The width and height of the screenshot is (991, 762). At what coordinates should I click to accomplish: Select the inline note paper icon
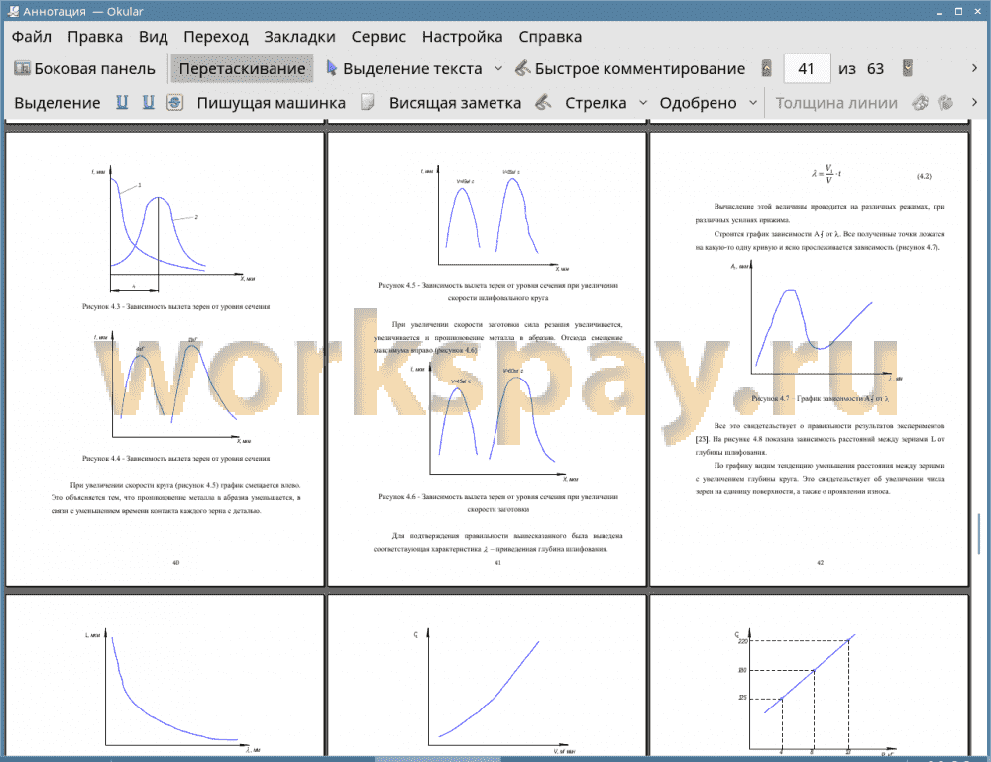368,102
